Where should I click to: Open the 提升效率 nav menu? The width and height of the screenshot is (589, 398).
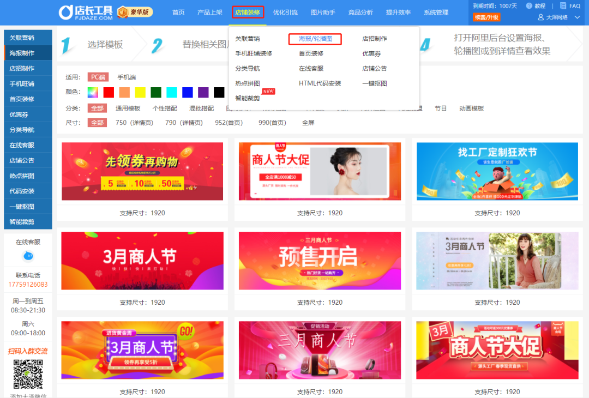click(x=398, y=13)
